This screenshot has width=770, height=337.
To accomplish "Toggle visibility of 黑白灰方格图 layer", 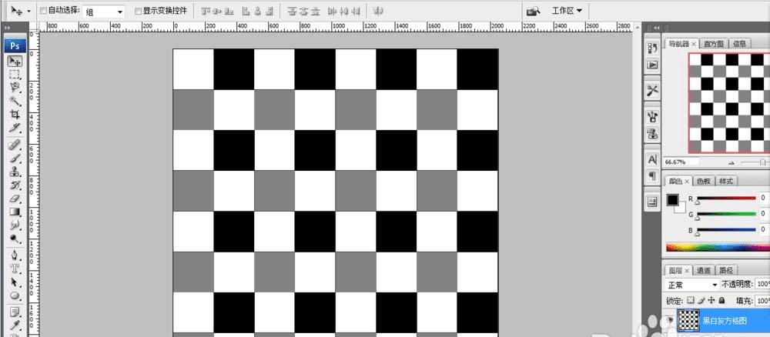I will (671, 321).
